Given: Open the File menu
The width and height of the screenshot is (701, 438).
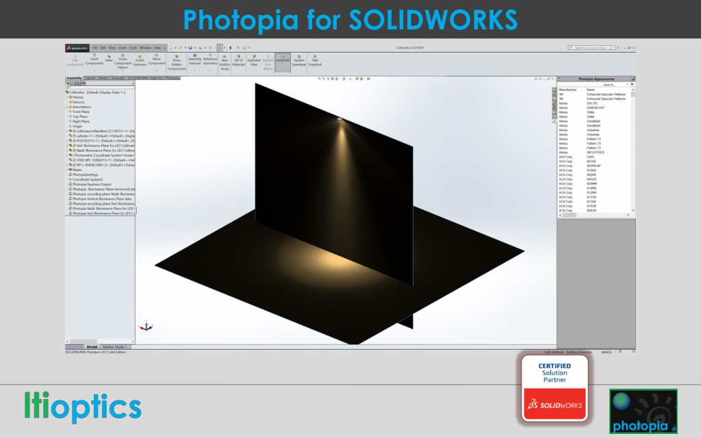Looking at the screenshot, I should (x=94, y=48).
